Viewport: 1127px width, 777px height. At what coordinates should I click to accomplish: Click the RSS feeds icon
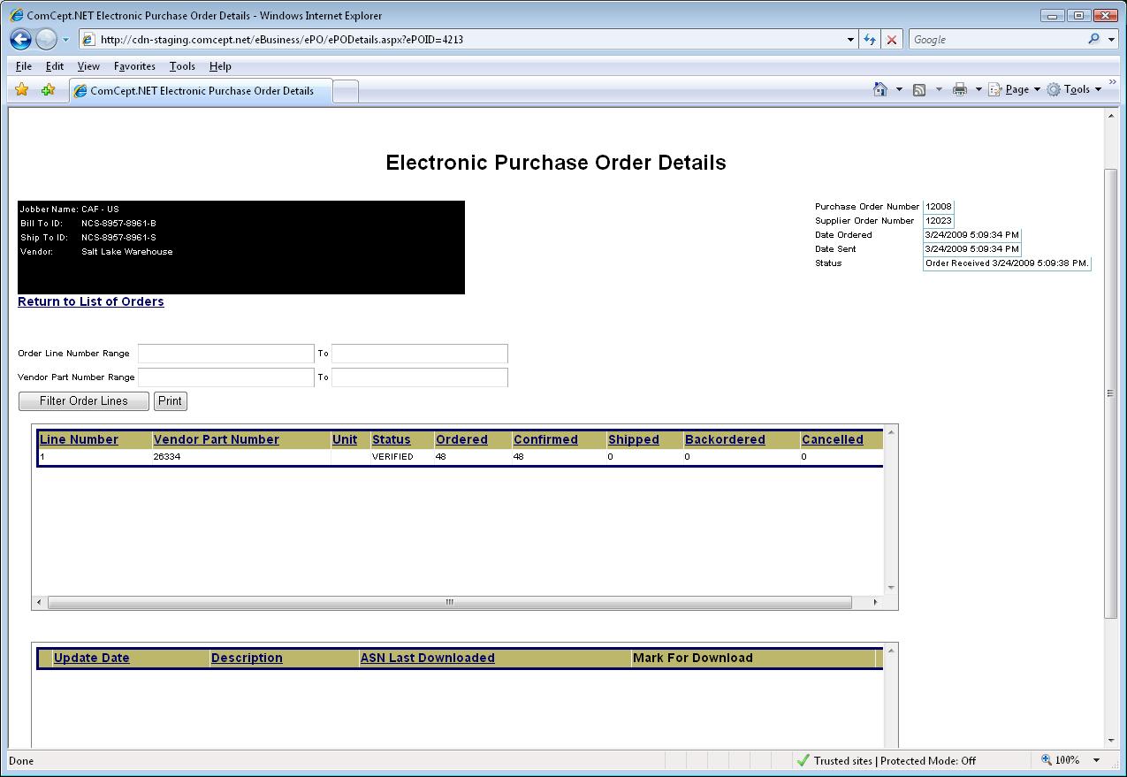(x=919, y=89)
